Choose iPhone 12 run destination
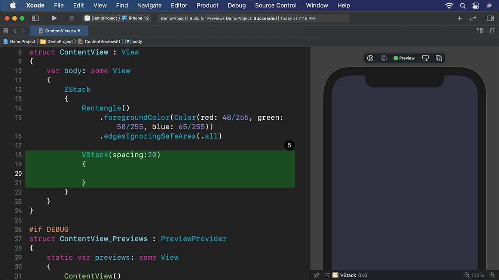The image size is (499, 280). pyautogui.click(x=135, y=18)
